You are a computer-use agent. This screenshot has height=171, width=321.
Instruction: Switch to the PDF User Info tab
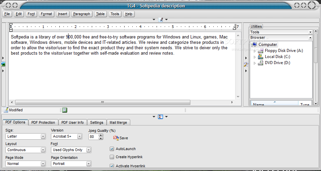click(73, 122)
